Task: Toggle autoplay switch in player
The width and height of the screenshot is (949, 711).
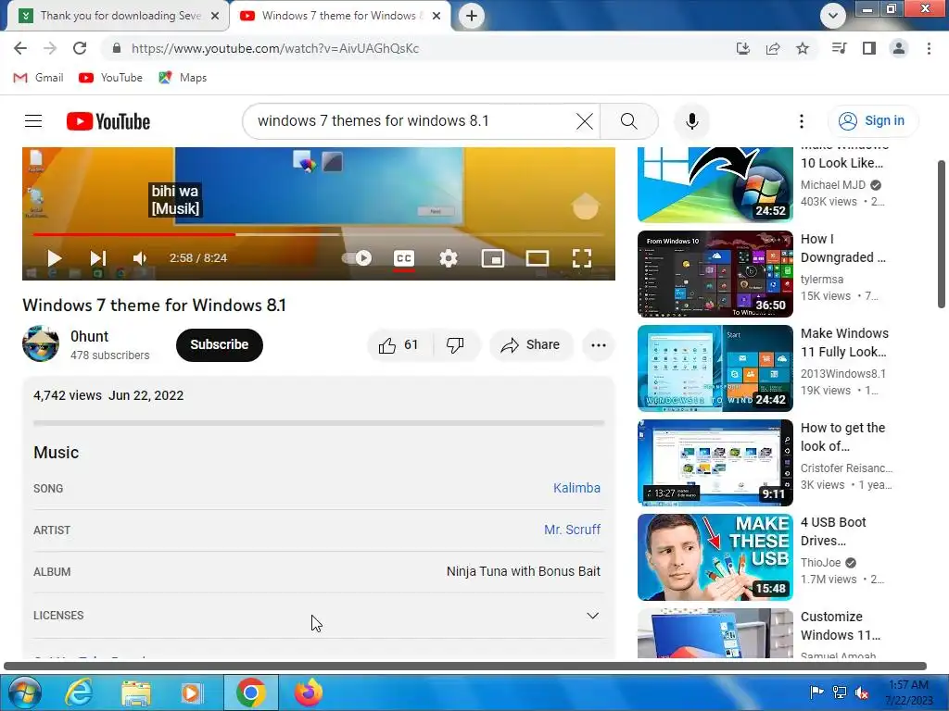Action: (x=357, y=258)
